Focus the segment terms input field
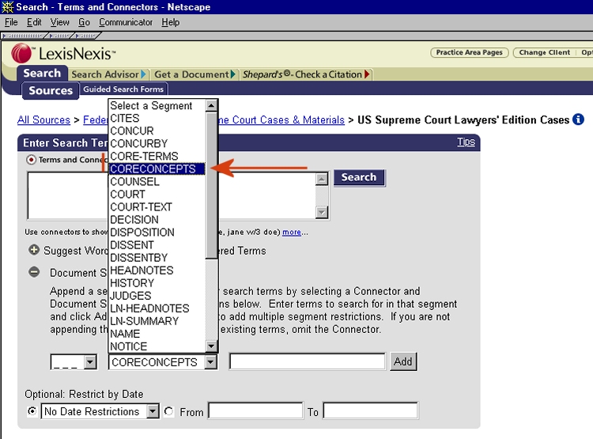The width and height of the screenshot is (593, 439). click(308, 361)
